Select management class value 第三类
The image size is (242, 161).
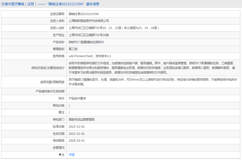tap(73, 49)
